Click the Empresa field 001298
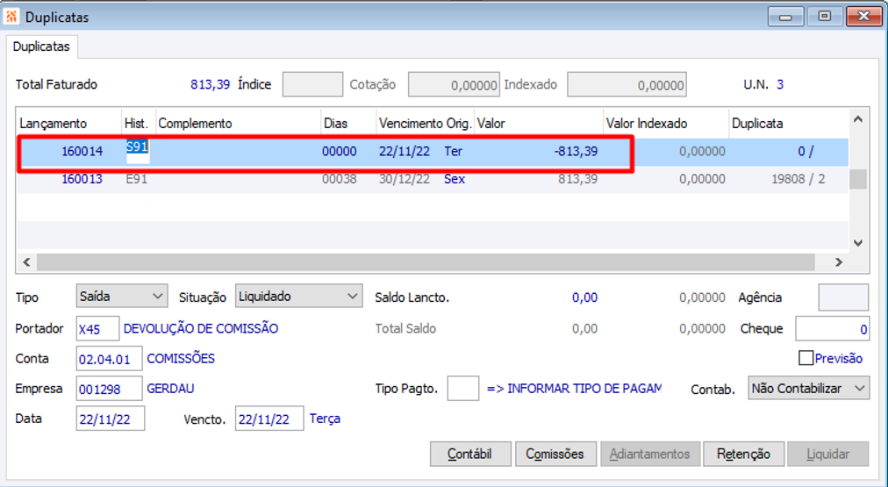888x487 pixels. pyautogui.click(x=109, y=389)
